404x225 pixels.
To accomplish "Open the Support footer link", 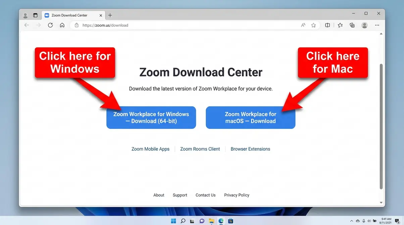I will 180,195.
